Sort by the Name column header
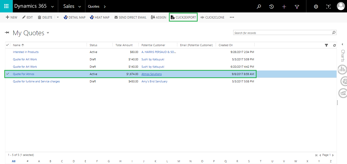347x164 pixels. click(19, 45)
